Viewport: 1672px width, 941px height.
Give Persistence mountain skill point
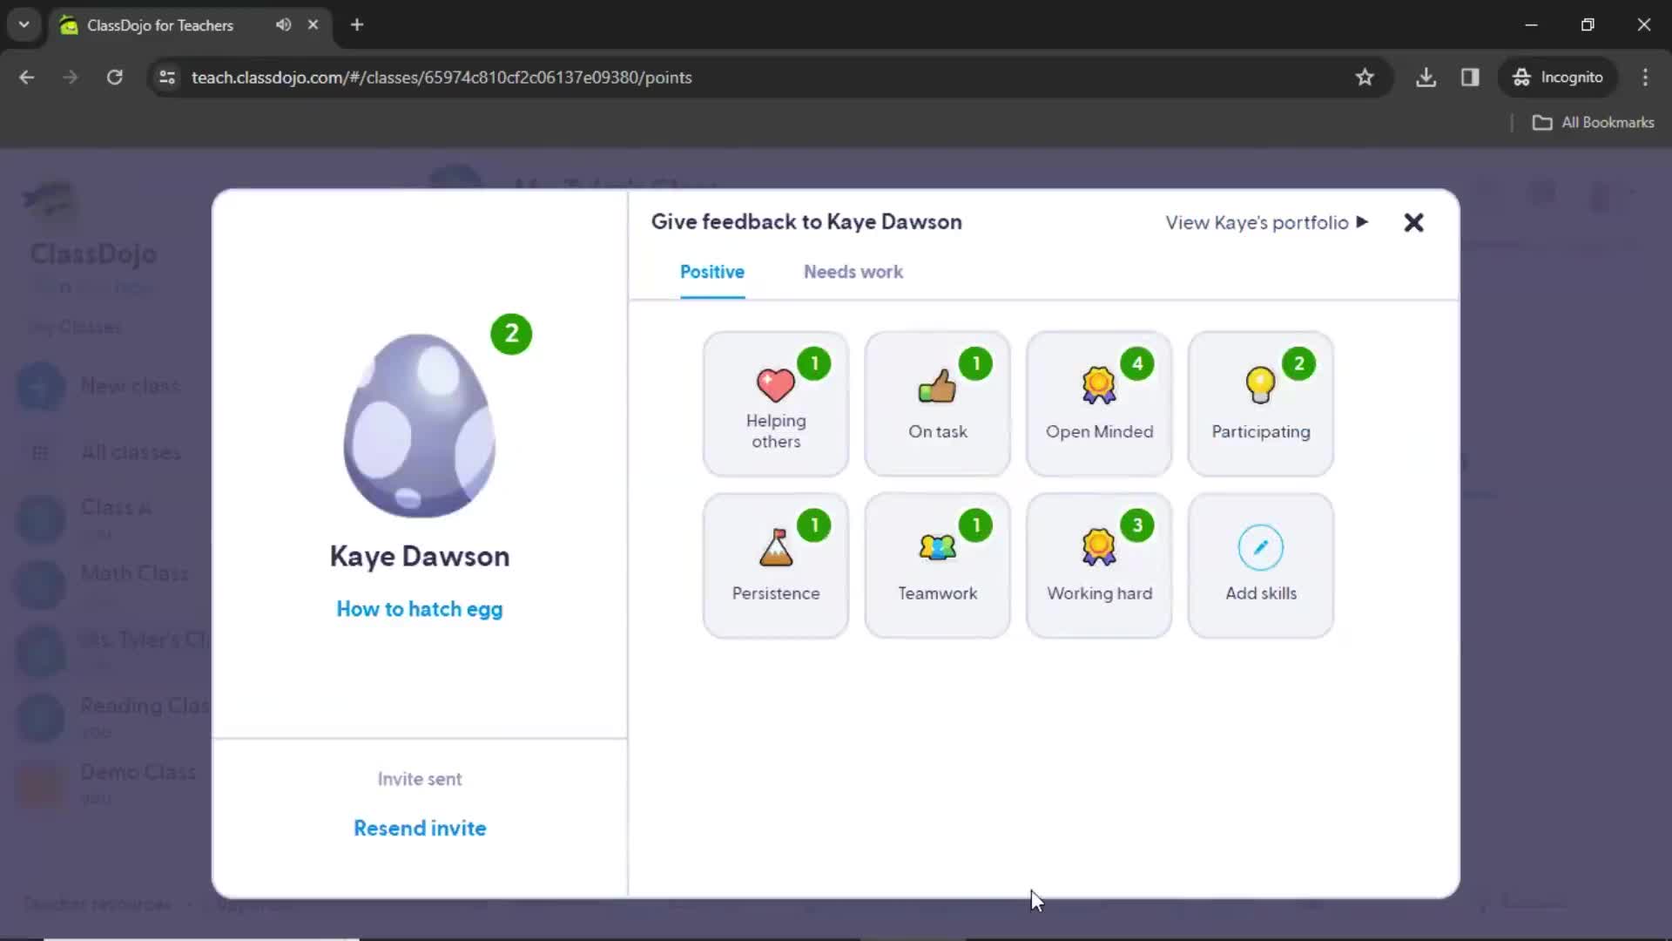tap(775, 565)
